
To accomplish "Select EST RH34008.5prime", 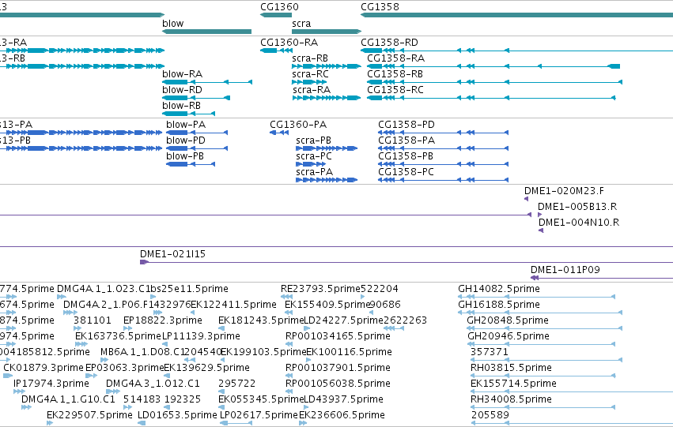I will tap(511, 399).
